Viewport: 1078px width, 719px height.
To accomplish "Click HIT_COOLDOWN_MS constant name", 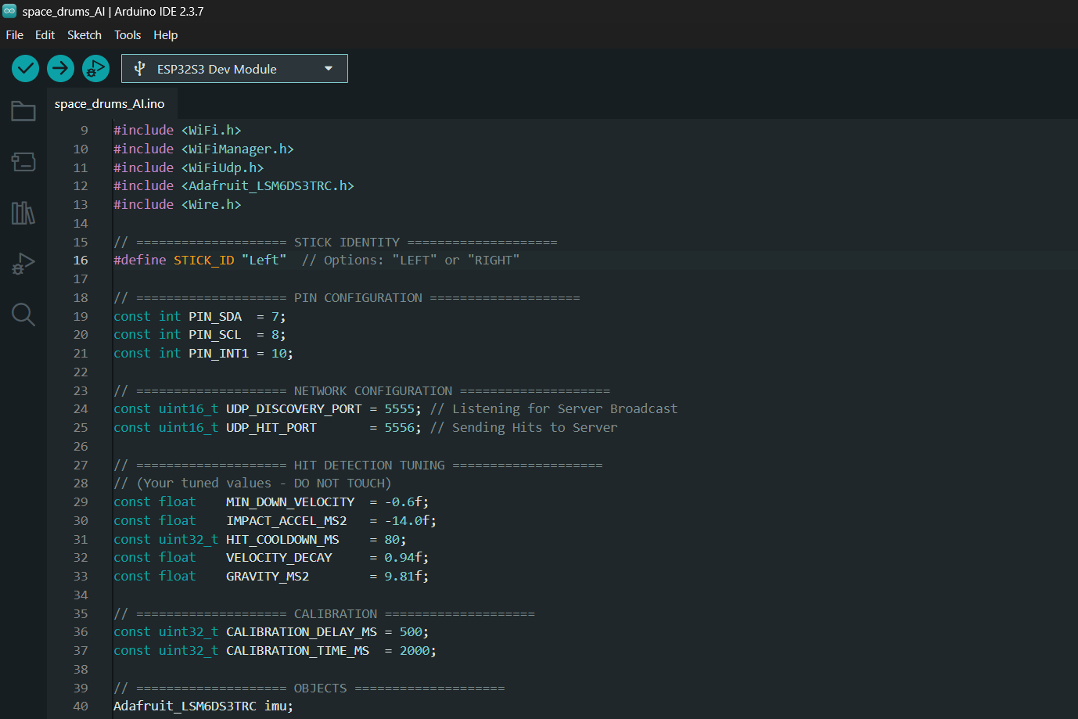I will [x=282, y=540].
